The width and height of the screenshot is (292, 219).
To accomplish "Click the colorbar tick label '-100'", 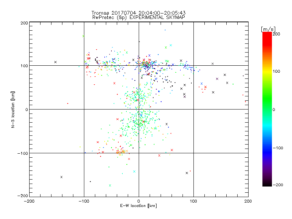I will click(x=278, y=148).
